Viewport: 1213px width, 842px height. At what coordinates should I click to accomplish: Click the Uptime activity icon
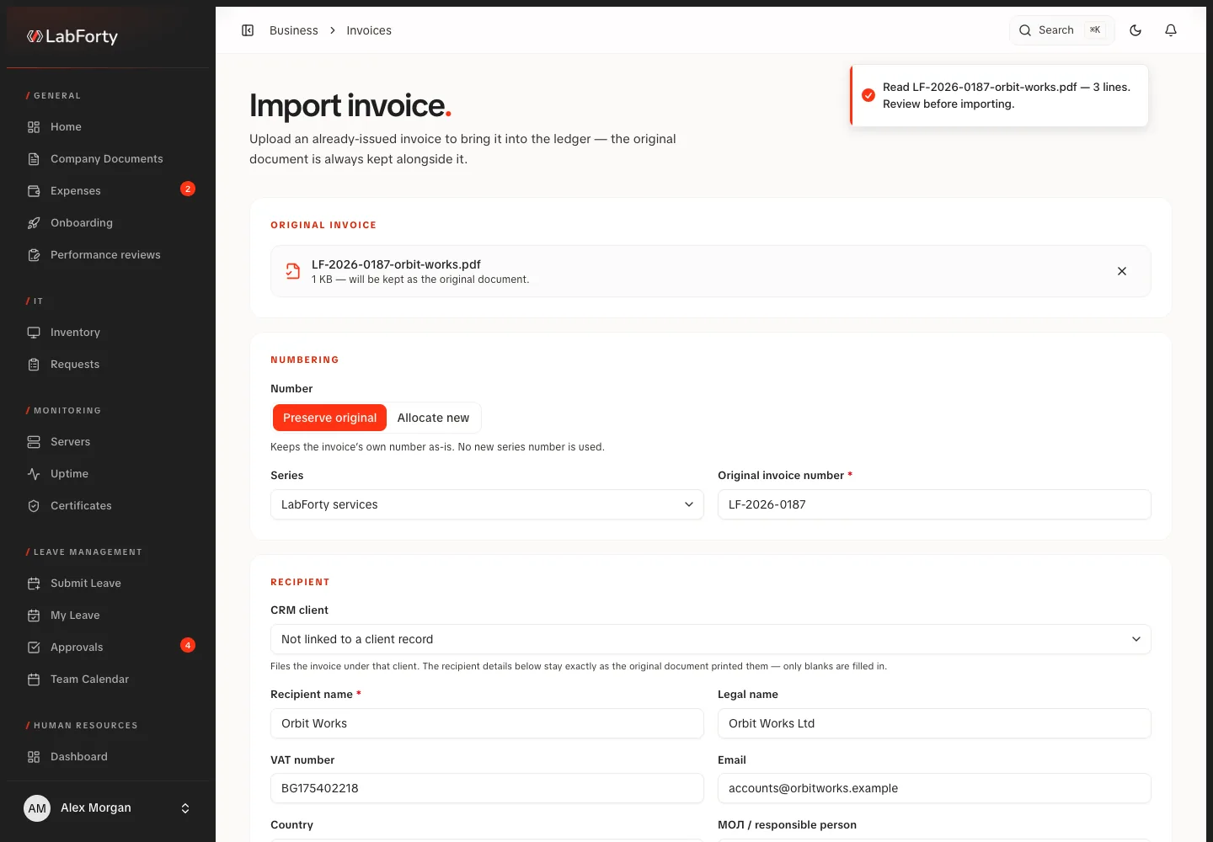point(34,474)
